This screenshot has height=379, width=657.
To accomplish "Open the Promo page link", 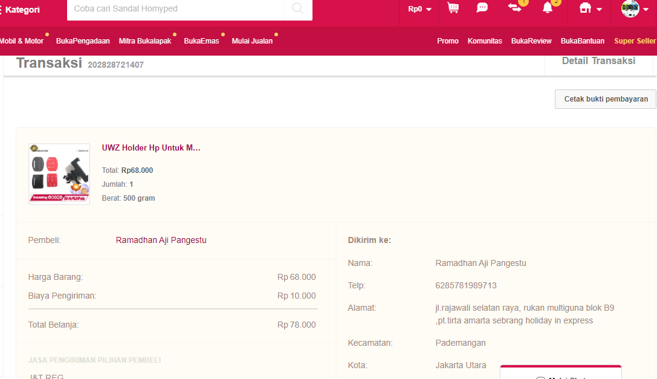I will coord(448,41).
